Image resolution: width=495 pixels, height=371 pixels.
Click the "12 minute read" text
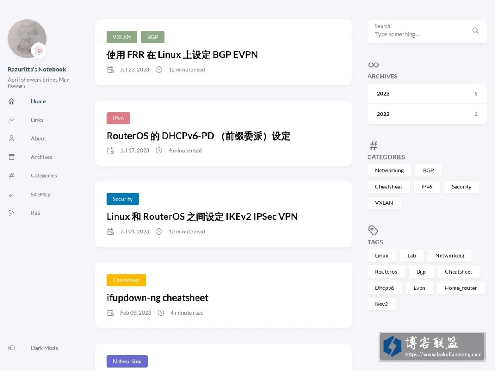tap(186, 70)
